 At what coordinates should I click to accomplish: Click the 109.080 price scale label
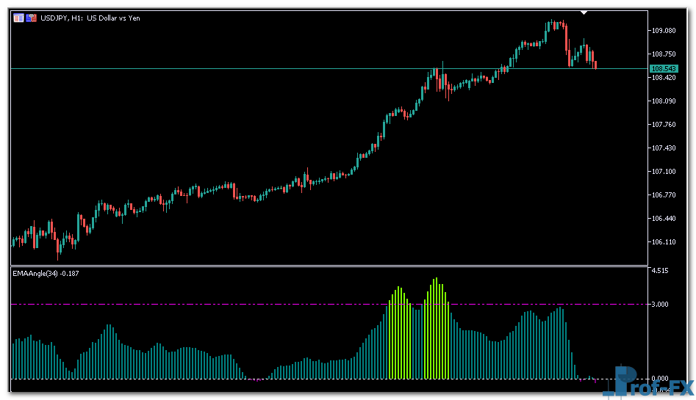663,30
